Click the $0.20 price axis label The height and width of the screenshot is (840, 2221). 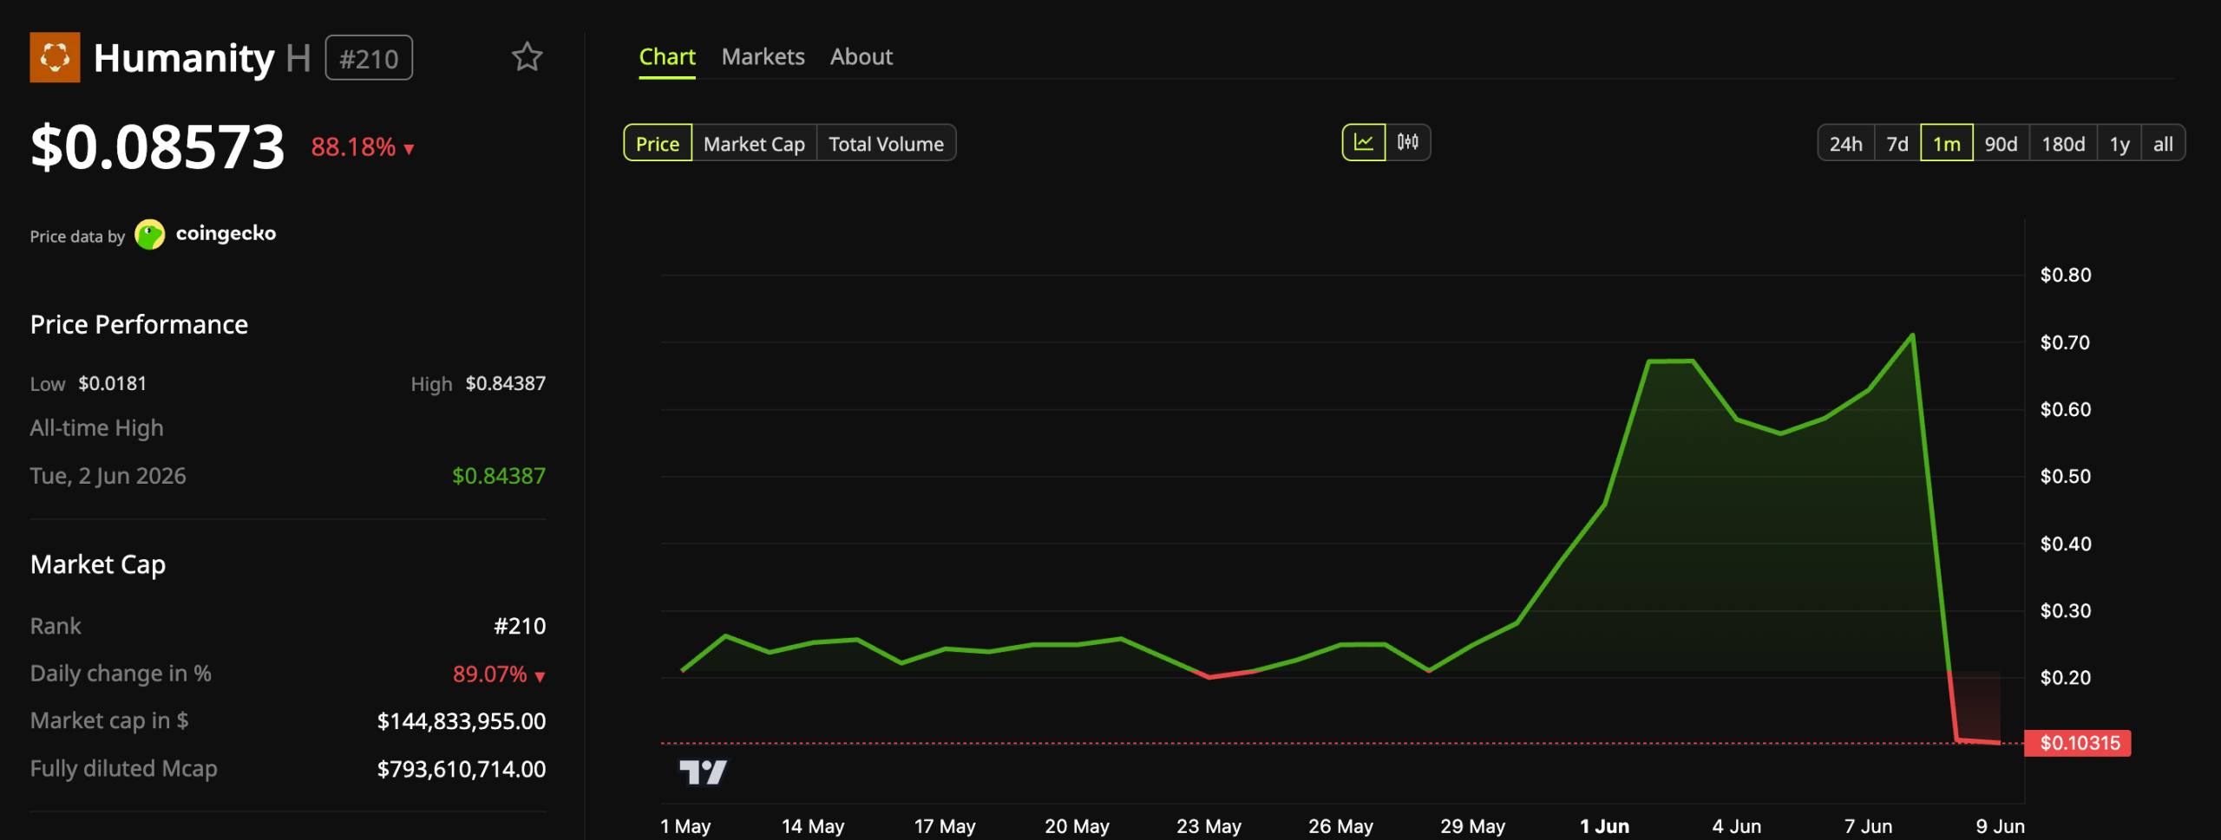[x=2065, y=678]
